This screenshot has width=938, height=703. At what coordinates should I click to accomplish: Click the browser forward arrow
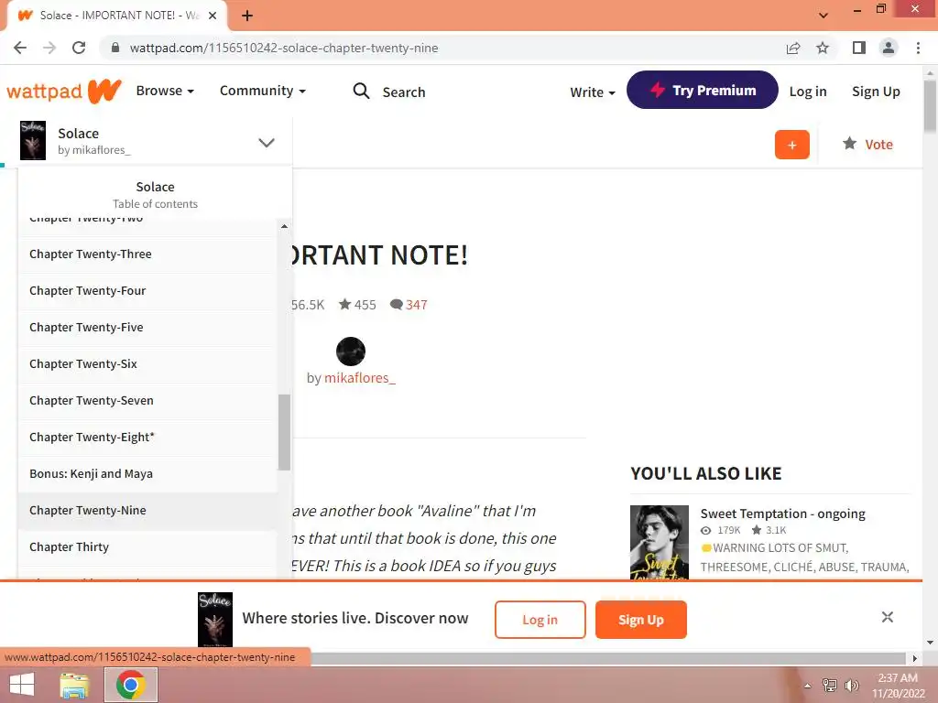[x=49, y=48]
